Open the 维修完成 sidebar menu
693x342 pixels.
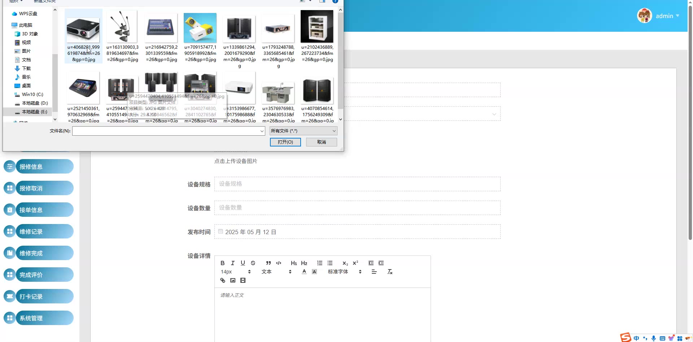pos(39,253)
